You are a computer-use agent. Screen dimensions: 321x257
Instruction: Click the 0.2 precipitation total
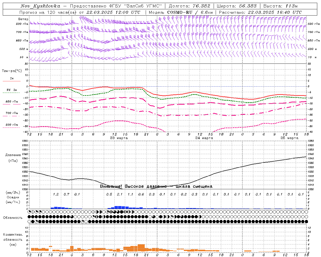(x=184, y=194)
